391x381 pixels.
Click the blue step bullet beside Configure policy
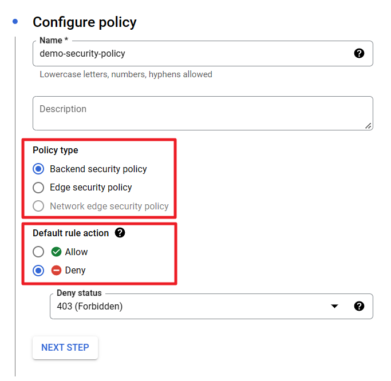(15, 22)
